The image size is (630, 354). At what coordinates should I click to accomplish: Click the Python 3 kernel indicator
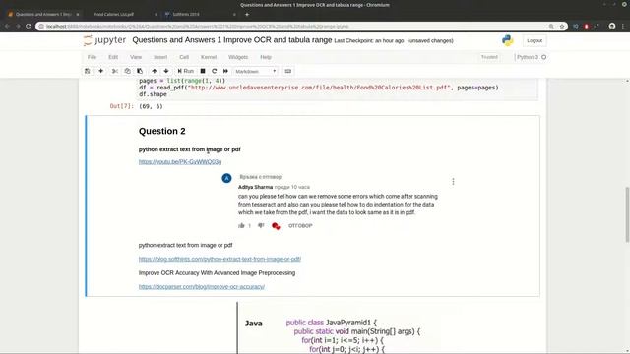click(532, 57)
